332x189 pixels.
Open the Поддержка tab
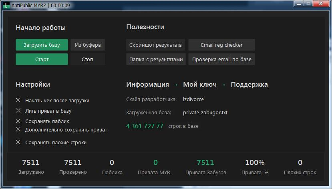point(249,84)
